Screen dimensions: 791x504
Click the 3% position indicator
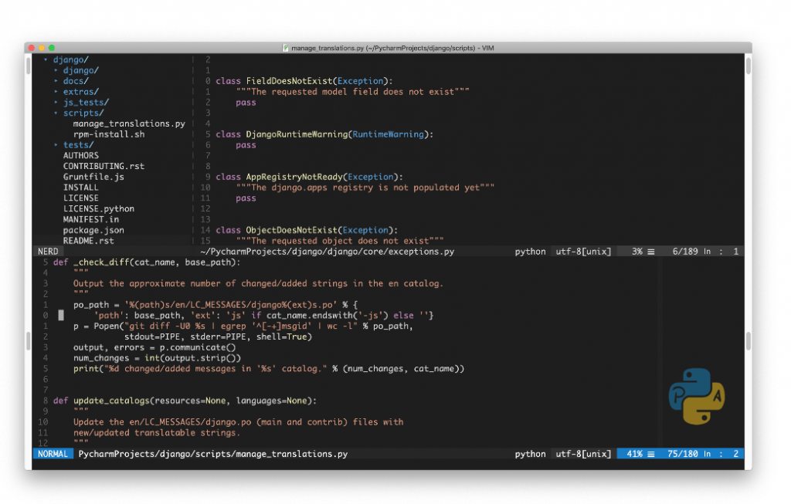(637, 252)
